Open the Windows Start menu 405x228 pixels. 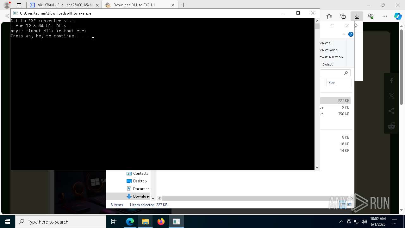click(x=8, y=222)
